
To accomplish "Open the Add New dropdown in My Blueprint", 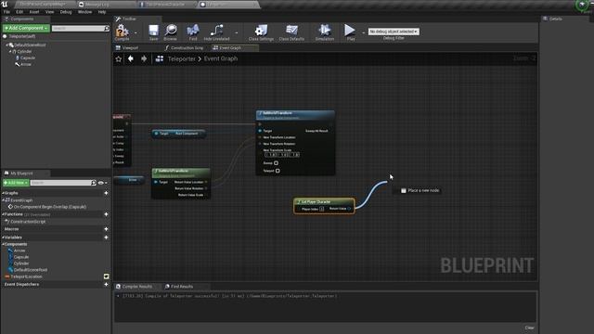I will [16, 183].
